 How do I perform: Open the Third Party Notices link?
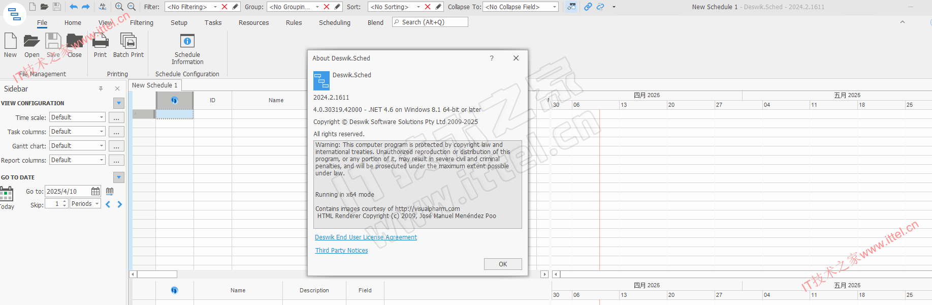pyautogui.click(x=341, y=251)
